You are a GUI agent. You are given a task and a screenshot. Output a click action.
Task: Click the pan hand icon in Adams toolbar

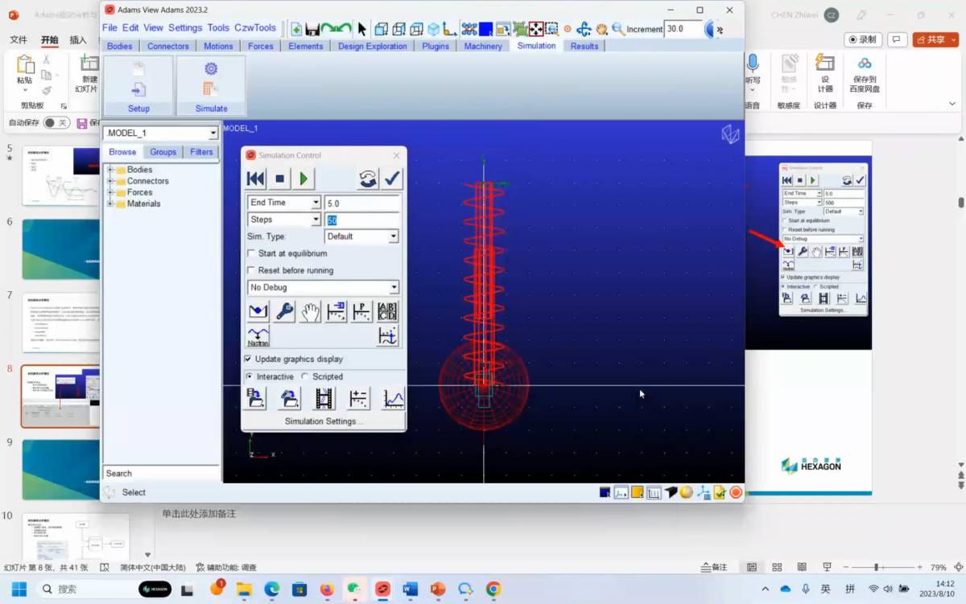601,29
